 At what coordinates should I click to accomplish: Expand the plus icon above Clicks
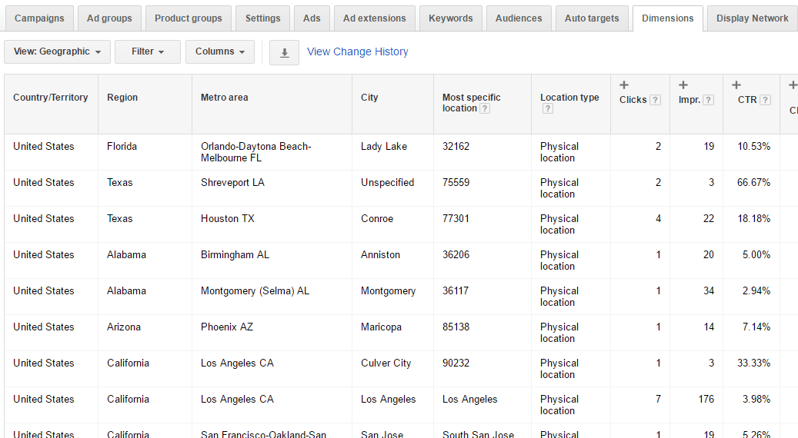click(624, 85)
